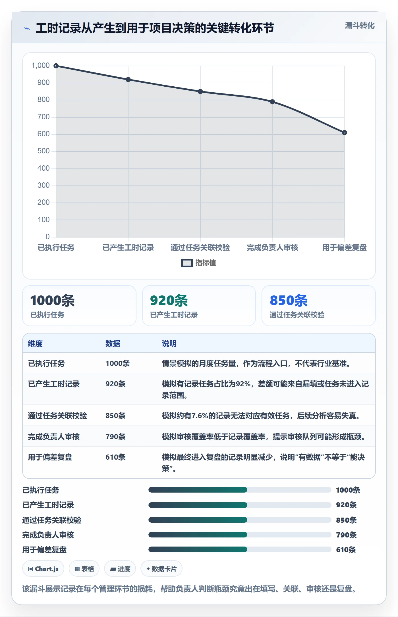Viewport: 398px width, 617px height.
Task: Select the 610条 table cell
Action: pos(116,457)
